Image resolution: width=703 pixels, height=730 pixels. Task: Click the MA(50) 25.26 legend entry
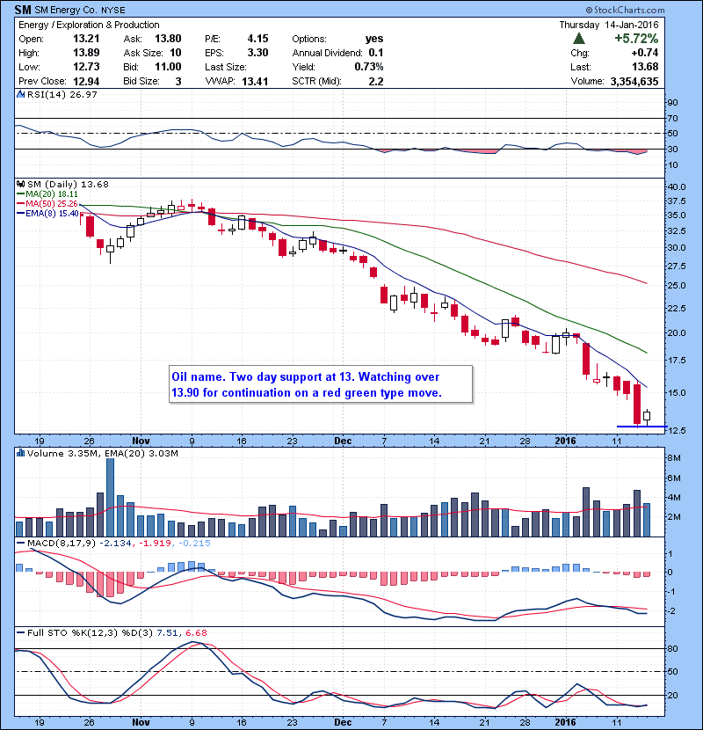tap(47, 204)
